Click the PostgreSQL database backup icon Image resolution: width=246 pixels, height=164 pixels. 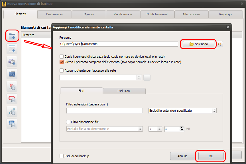(x=12, y=124)
